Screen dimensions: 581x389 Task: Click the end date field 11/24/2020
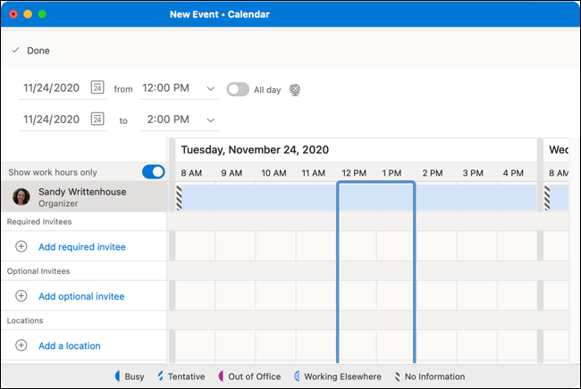(52, 120)
